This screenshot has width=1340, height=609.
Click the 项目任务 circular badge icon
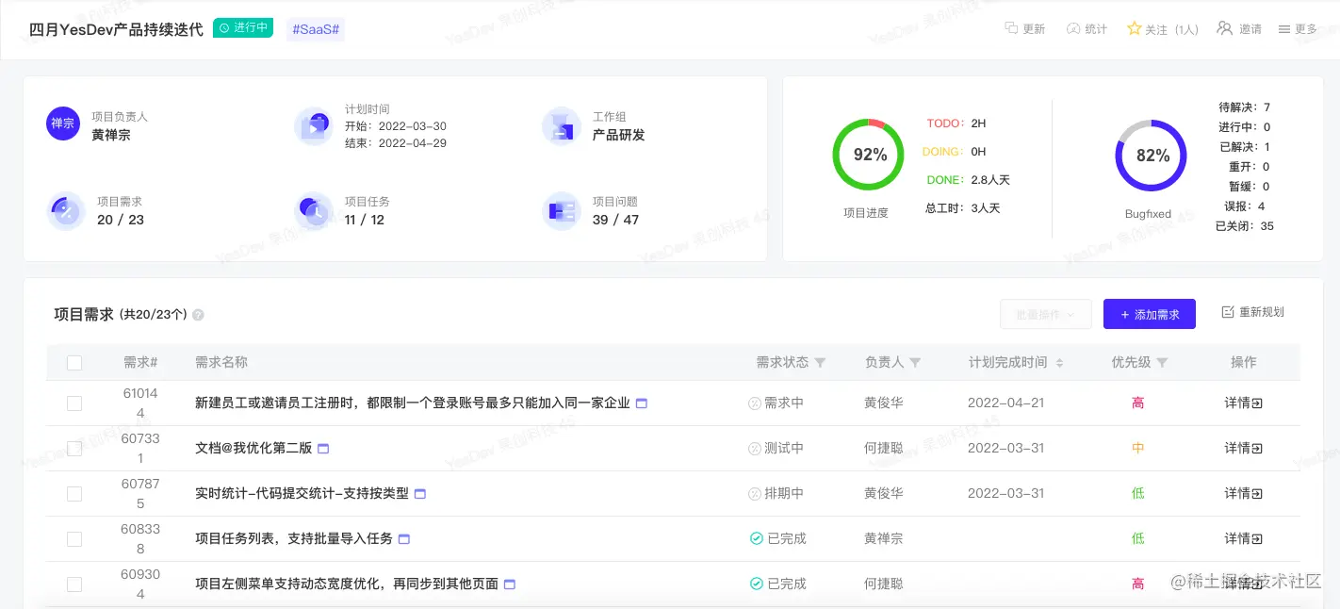(x=315, y=211)
